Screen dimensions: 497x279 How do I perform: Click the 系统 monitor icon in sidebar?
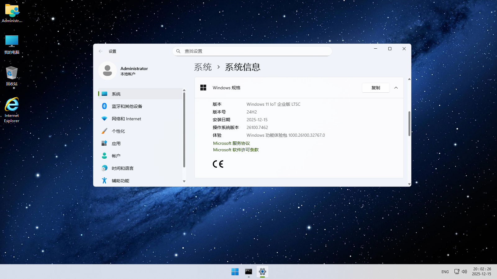click(x=104, y=94)
